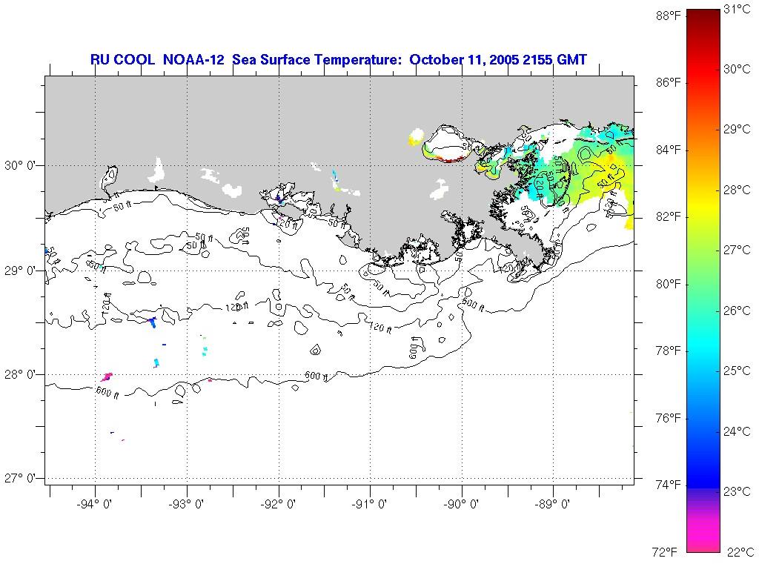The image size is (759, 564).
Task: Click the "31°C" colorbar label
Action: (x=737, y=9)
